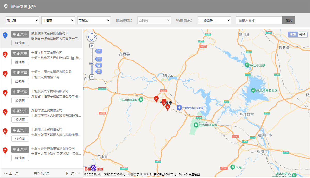The width and height of the screenshot is (310, 178).
Task: Jump to province level with the 省 tag
Action: pyautogui.click(x=98, y=65)
